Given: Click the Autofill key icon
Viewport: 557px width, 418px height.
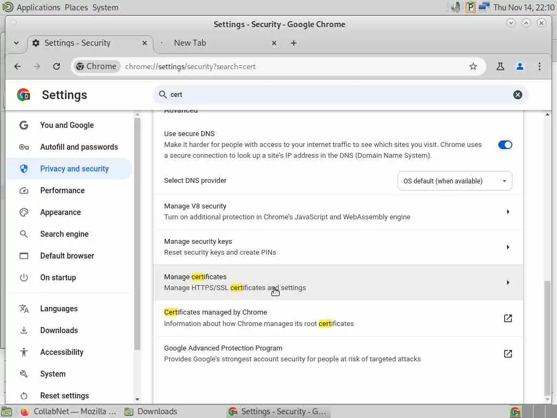Looking at the screenshot, I should [24, 147].
